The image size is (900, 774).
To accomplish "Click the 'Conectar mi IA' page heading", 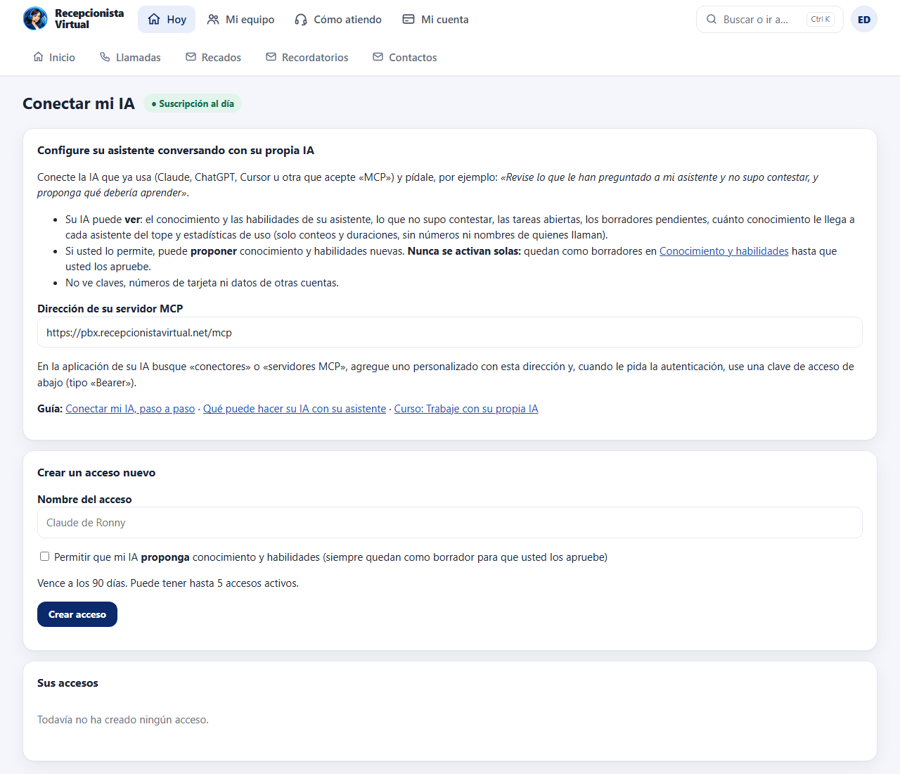I will point(79,103).
